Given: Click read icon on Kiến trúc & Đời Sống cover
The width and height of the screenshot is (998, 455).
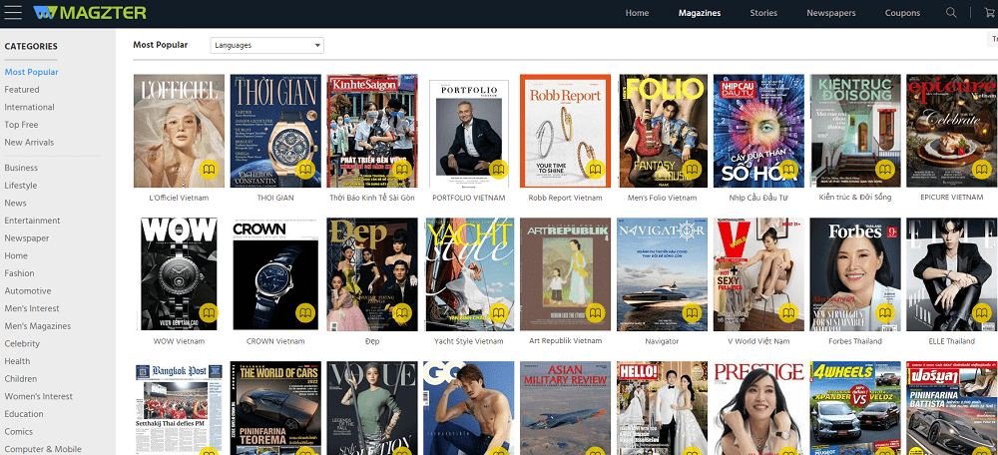Looking at the screenshot, I should 884,170.
